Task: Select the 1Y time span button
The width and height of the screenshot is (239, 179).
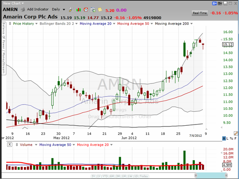Action: 99,176
